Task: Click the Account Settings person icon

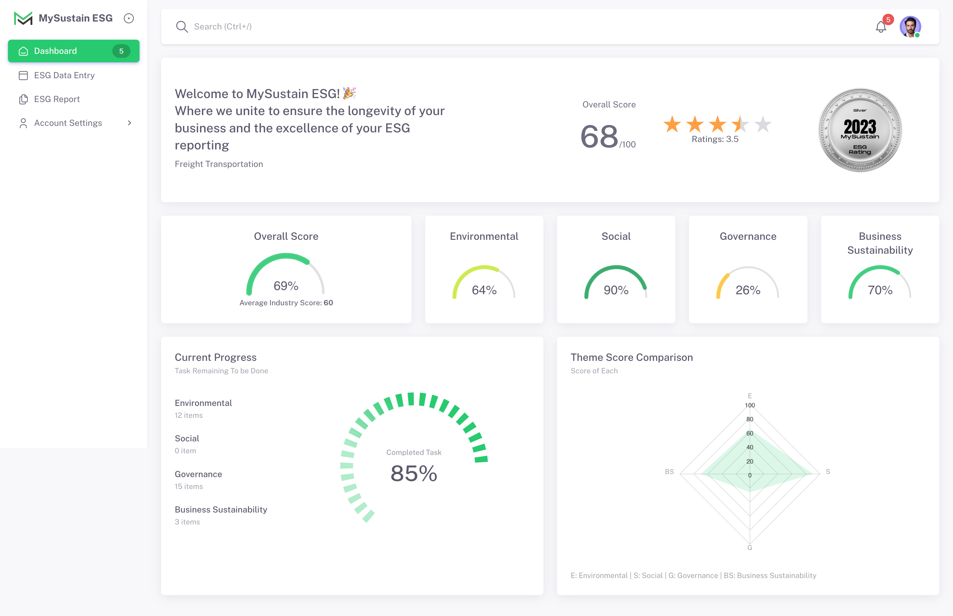Action: (x=23, y=123)
